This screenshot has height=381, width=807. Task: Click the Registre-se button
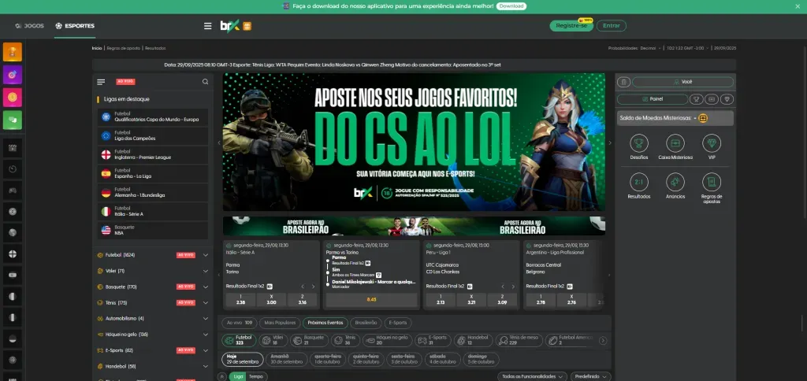571,26
